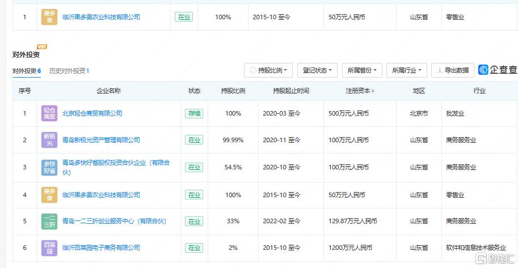Click the 54.5% shareholding value
This screenshot has height=268, width=518.
click(233, 167)
